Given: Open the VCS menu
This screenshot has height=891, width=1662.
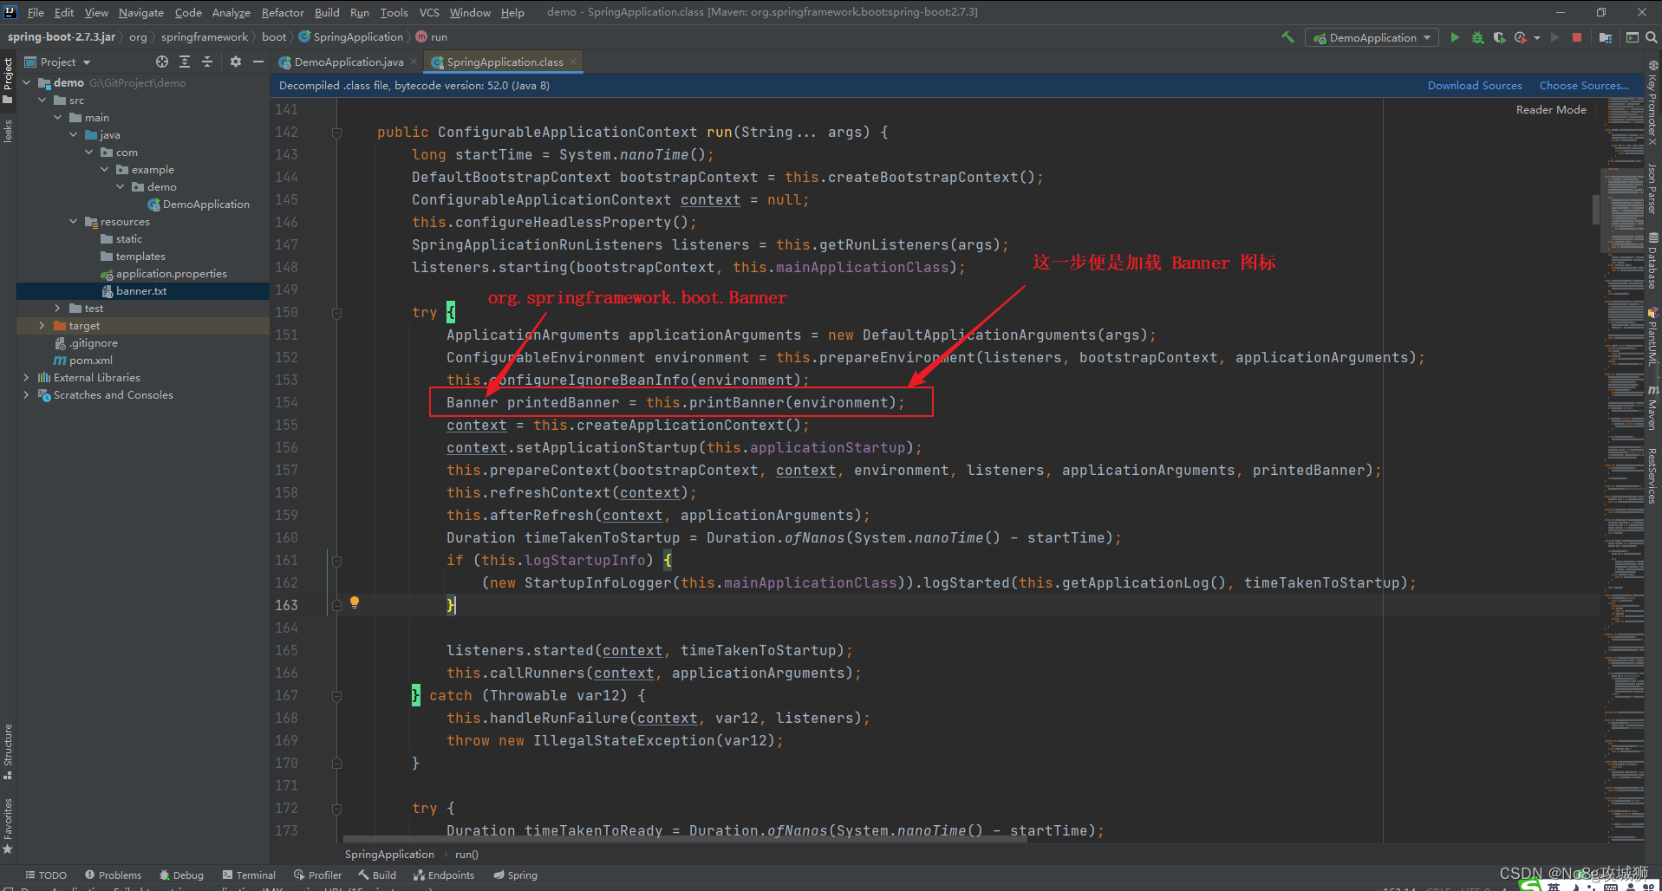Looking at the screenshot, I should click(429, 12).
